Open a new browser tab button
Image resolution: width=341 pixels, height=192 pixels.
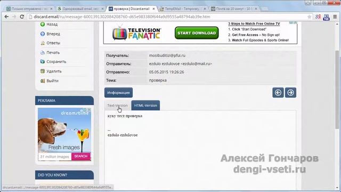tap(264, 9)
